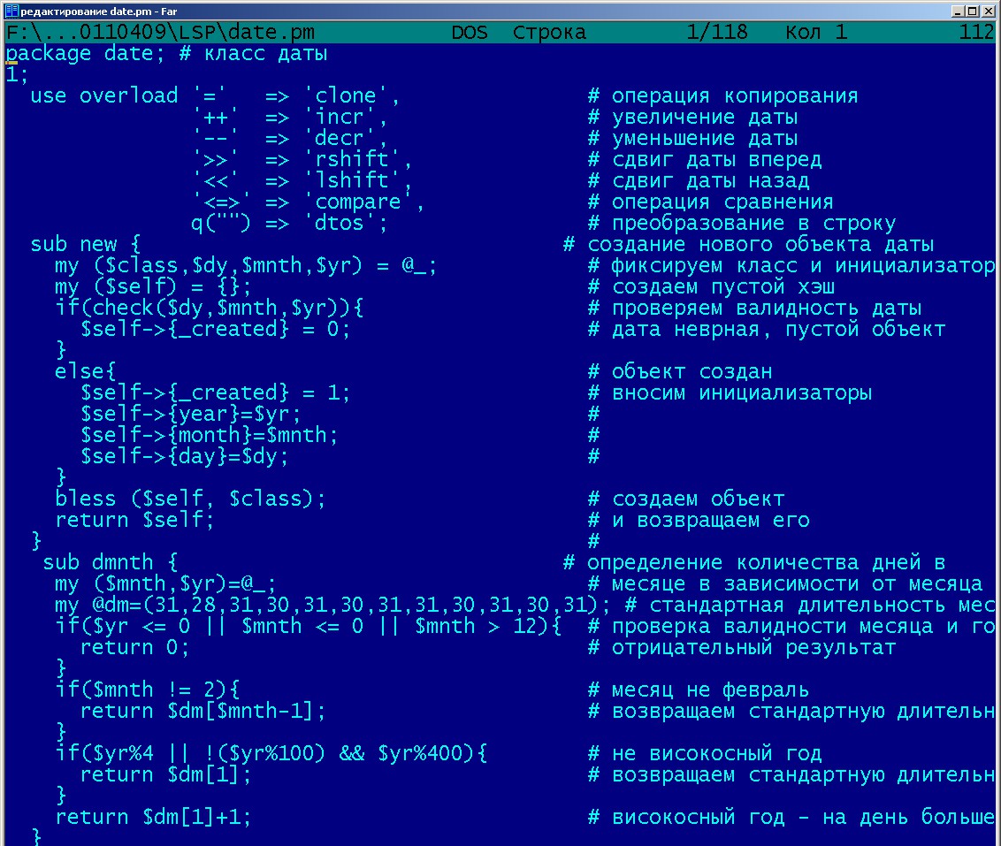Click the 'sub dmnth {' declaration
Screen dimensions: 1001x846
click(110, 562)
